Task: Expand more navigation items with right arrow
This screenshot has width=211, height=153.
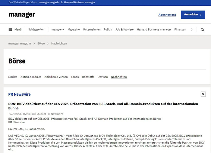Action: click(192, 29)
